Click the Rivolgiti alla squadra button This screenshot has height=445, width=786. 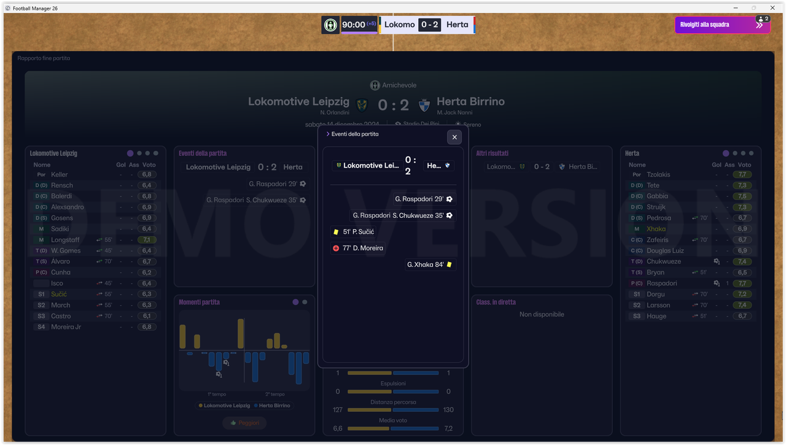coord(722,25)
